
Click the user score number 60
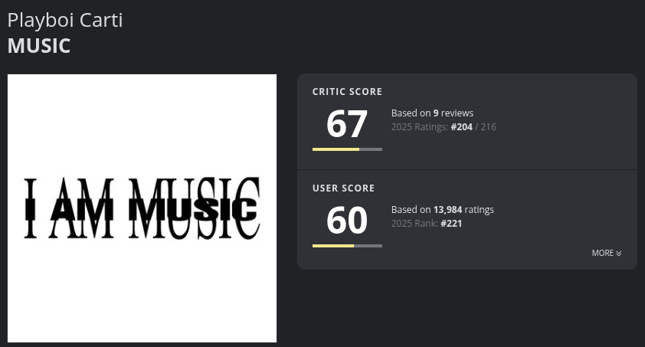347,221
